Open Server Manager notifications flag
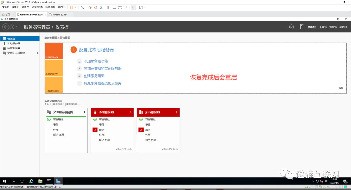 click(x=301, y=27)
